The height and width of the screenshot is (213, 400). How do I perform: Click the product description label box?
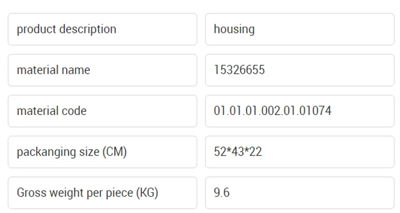(102, 29)
